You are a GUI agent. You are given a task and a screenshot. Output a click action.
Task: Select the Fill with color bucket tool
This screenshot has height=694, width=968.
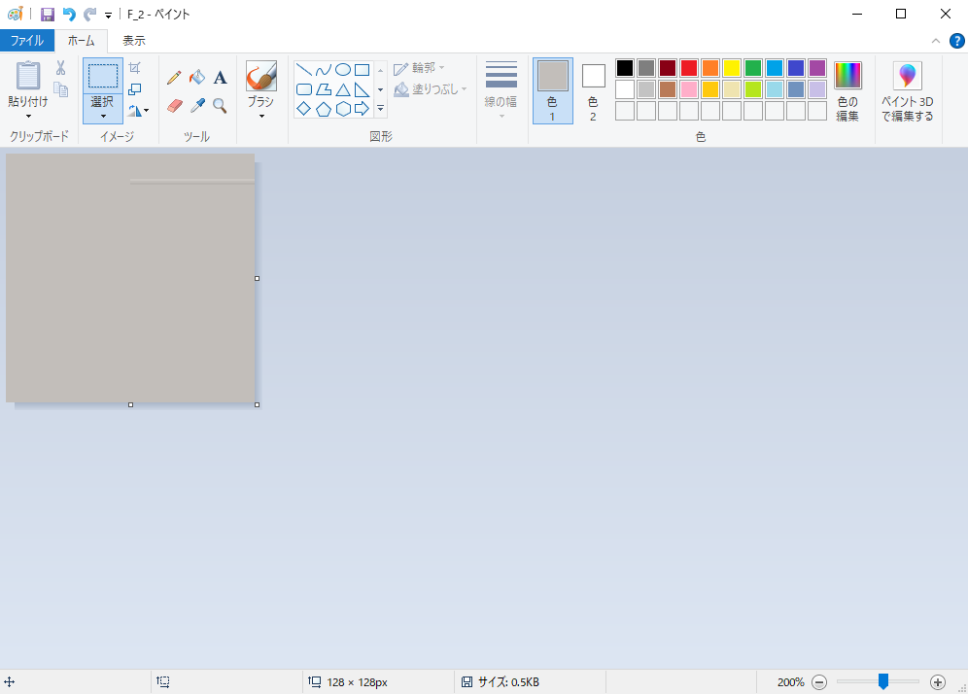tap(197, 77)
